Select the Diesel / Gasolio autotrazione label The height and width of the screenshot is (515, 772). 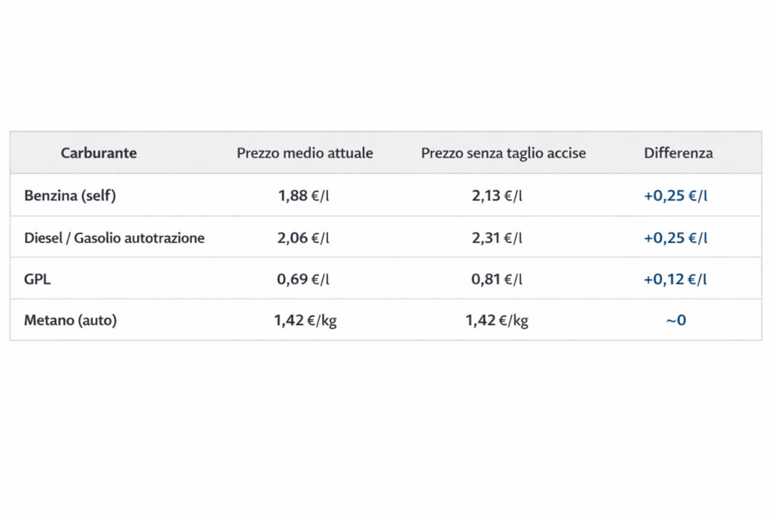click(x=115, y=238)
